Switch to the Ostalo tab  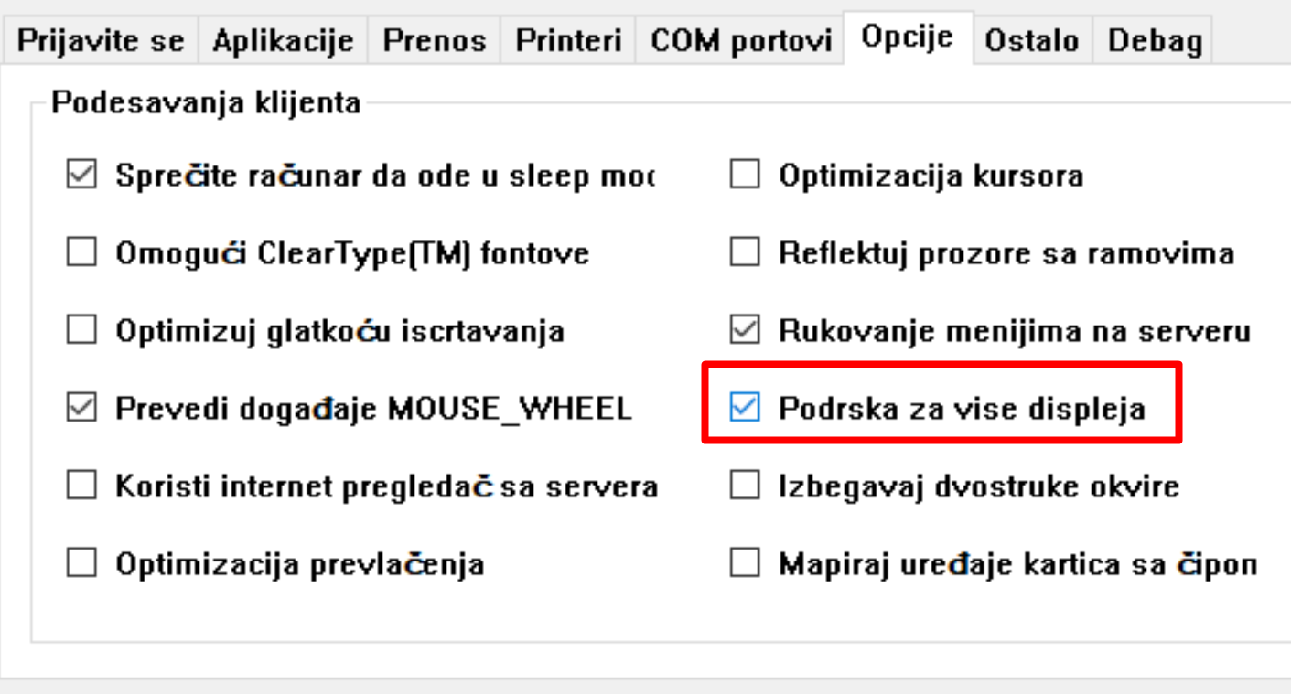(x=1031, y=40)
